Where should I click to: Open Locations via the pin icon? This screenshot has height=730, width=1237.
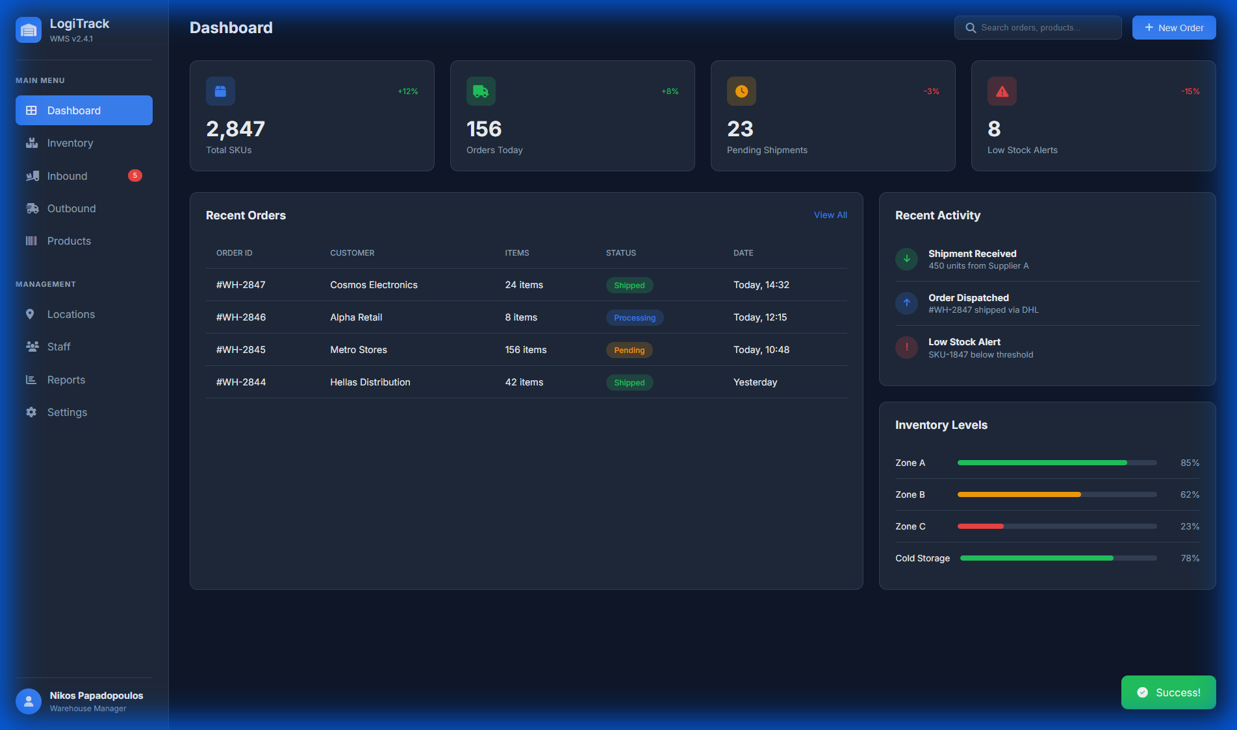[31, 313]
